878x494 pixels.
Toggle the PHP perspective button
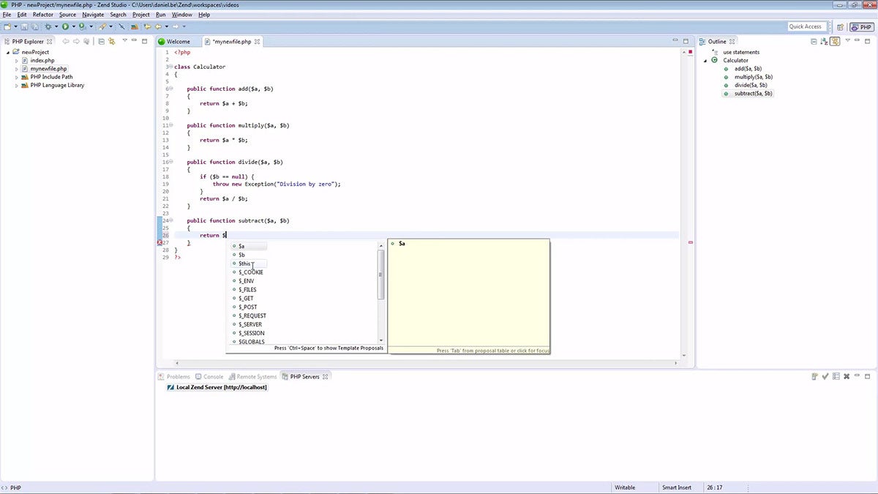tap(861, 27)
